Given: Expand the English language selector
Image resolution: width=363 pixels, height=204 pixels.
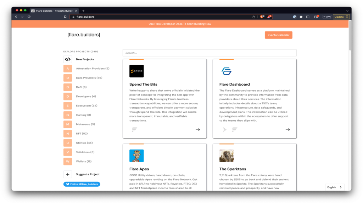Looking at the screenshot, I should point(335,187).
